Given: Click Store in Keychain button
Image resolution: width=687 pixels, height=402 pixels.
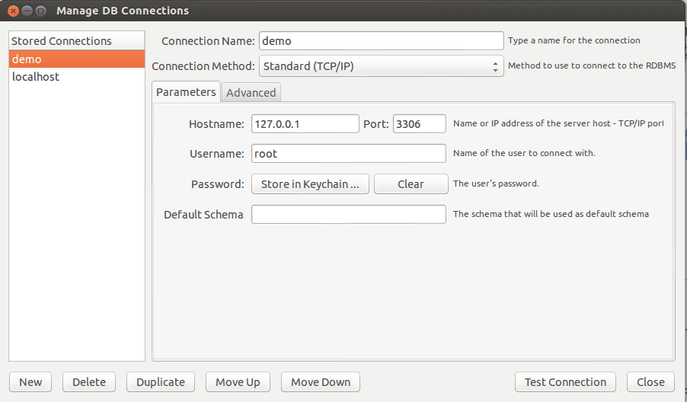Looking at the screenshot, I should pos(310,184).
